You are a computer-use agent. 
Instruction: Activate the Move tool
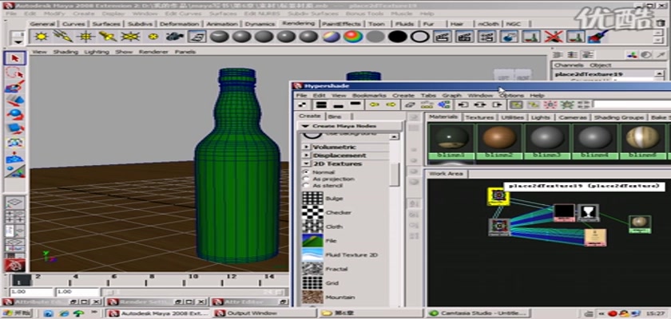pyautogui.click(x=15, y=100)
